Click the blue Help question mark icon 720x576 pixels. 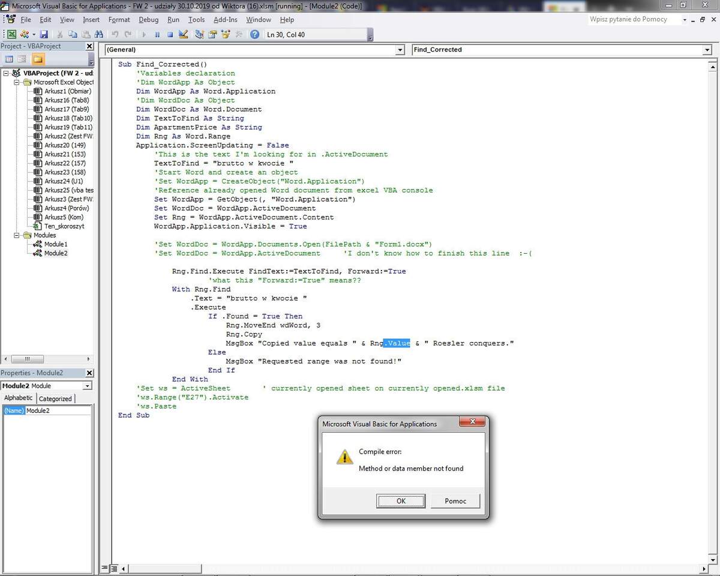[x=255, y=35]
